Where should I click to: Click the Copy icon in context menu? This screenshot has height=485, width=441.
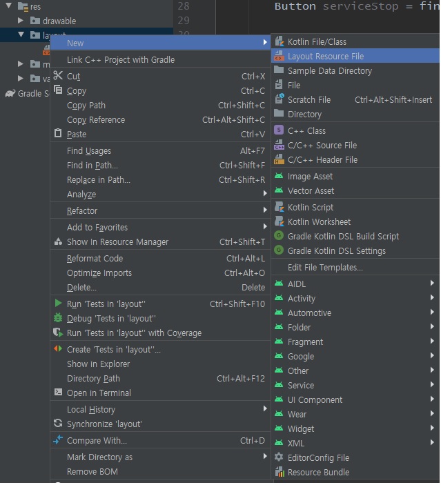click(x=58, y=90)
